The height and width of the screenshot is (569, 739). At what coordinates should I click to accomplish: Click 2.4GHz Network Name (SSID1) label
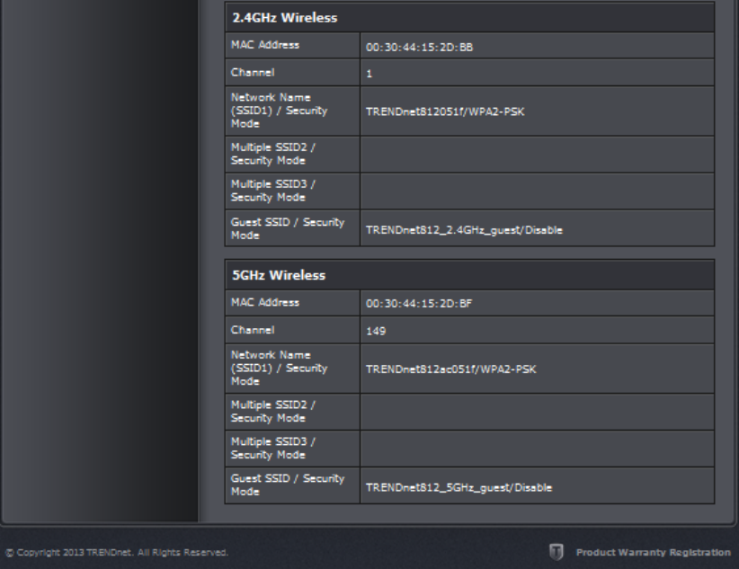tap(279, 111)
